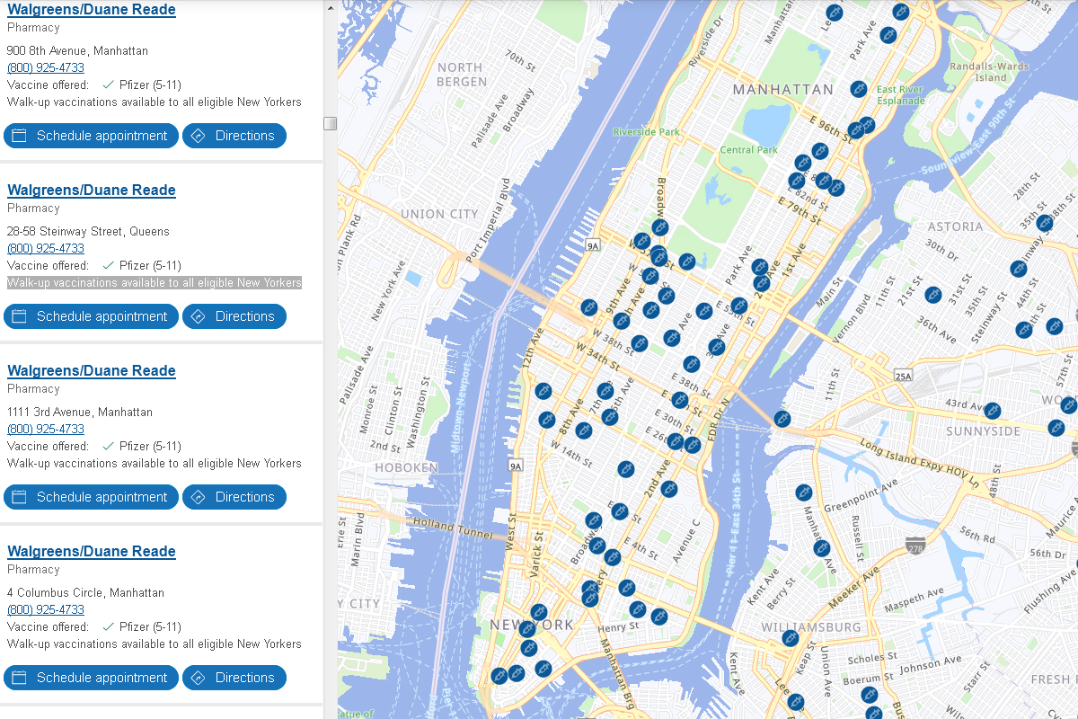Open Walgreens/Duane Reade 28-58 Steinway Street listing
Screen dimensions: 1078x719
point(92,190)
